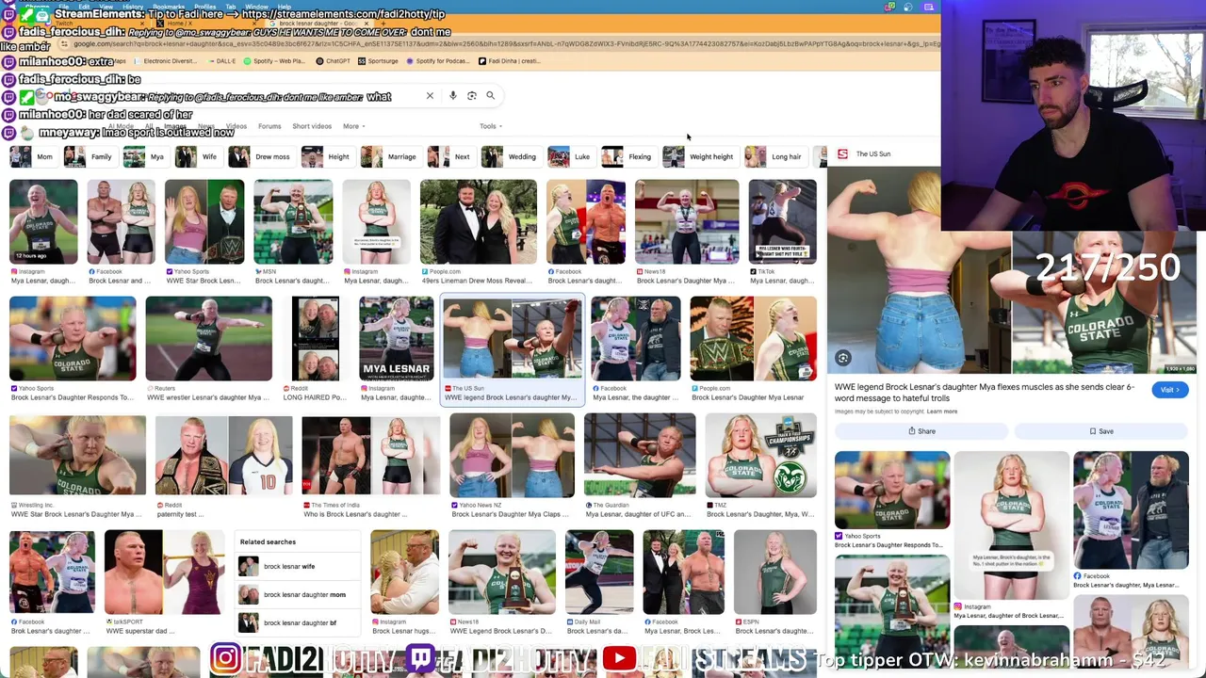Open the Yahoo Sports WWE Star Brock Lesnar thumbnail
Viewport: 1206px width, 678px height.
pyautogui.click(x=204, y=222)
